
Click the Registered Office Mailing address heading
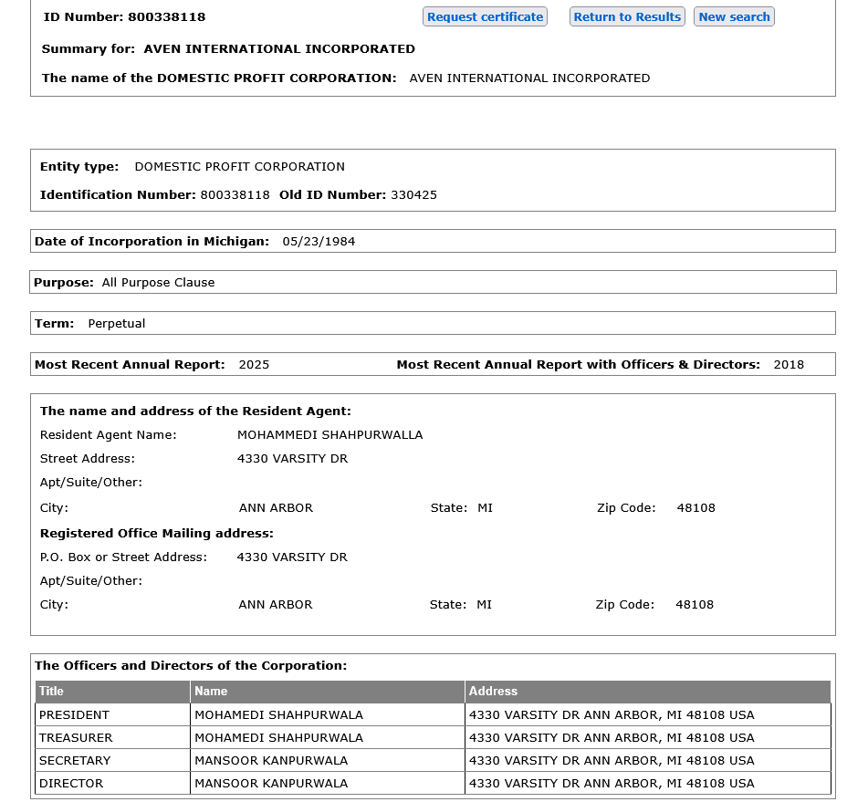coord(157,533)
